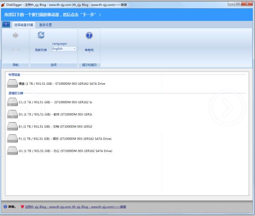
Task: Click the refresh list (刷新列表) icon
Action: click(41, 36)
